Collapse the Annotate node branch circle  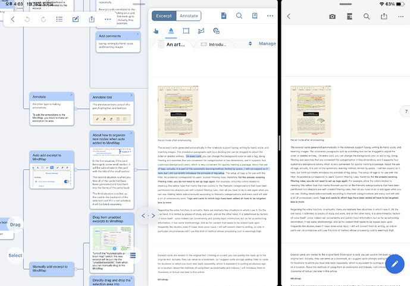coord(76,109)
